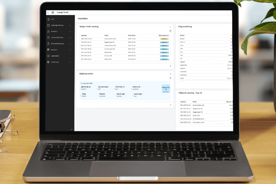Viewport: 276px width, 184px height.
Task: Click the calendar icon in sidebar
Action: (49, 25)
